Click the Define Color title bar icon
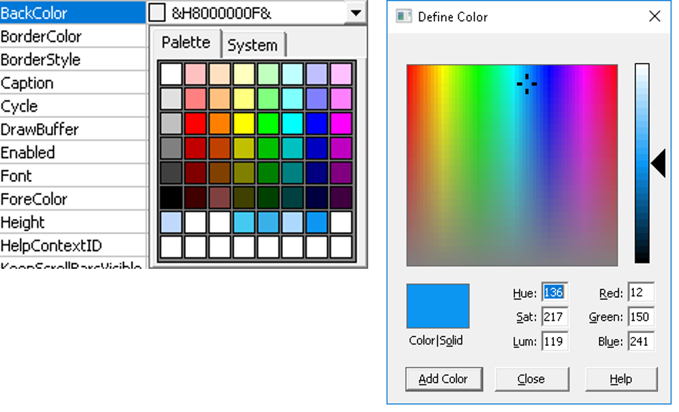Image resolution: width=679 pixels, height=412 pixels. [x=404, y=16]
